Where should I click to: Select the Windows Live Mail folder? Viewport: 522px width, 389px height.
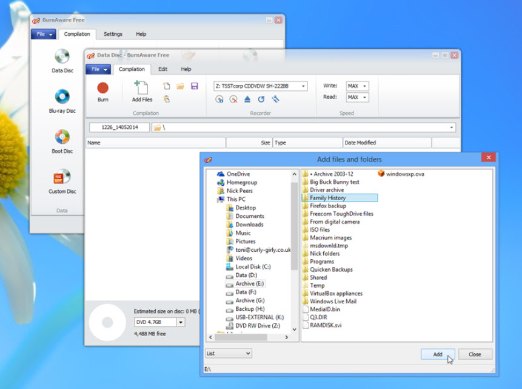pos(330,302)
